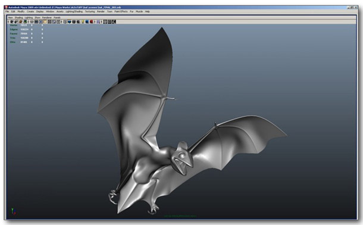The height and width of the screenshot is (225, 363).
Task: Enable High Quality rendering red sphere icon
Action: tap(92, 22)
